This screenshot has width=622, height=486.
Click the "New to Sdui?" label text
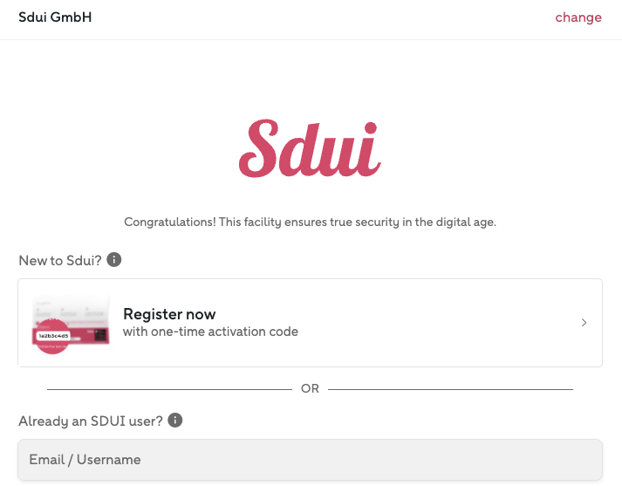click(60, 260)
